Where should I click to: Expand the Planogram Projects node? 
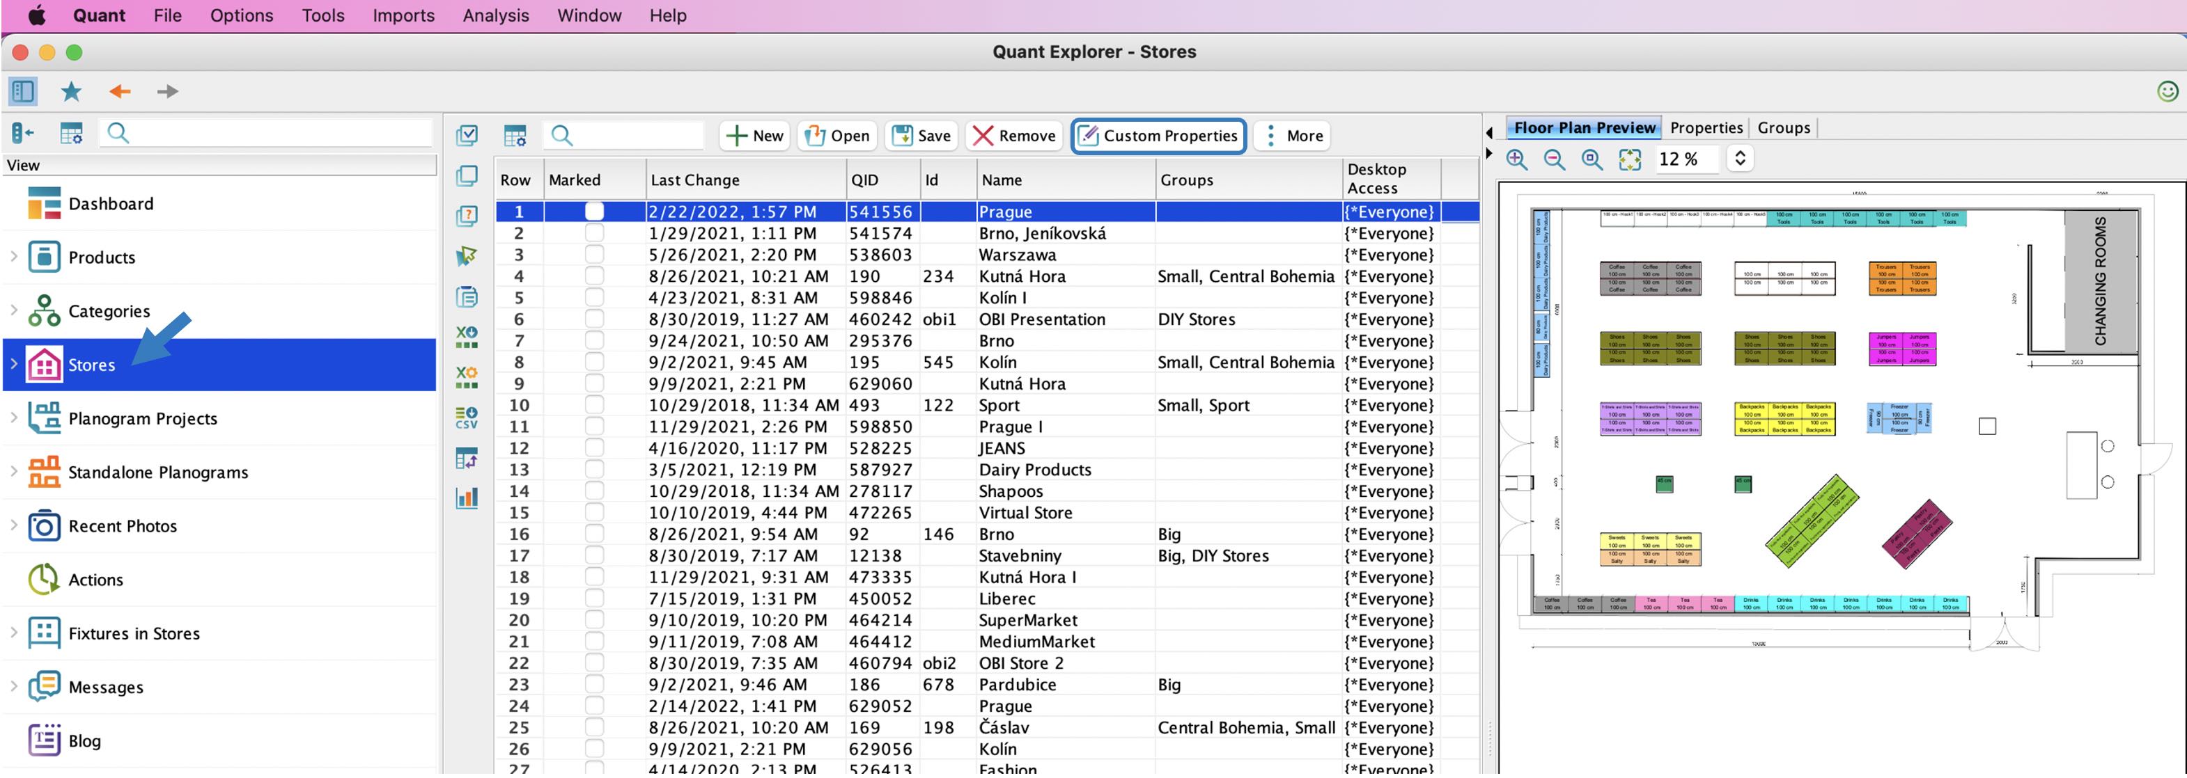[14, 418]
